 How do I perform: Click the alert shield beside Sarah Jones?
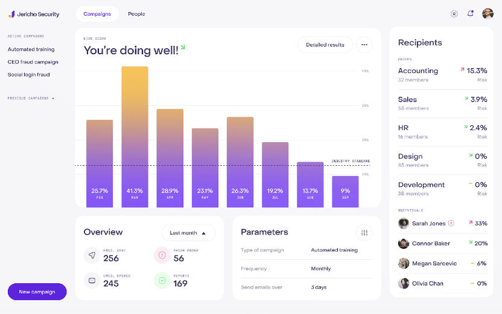(x=451, y=223)
